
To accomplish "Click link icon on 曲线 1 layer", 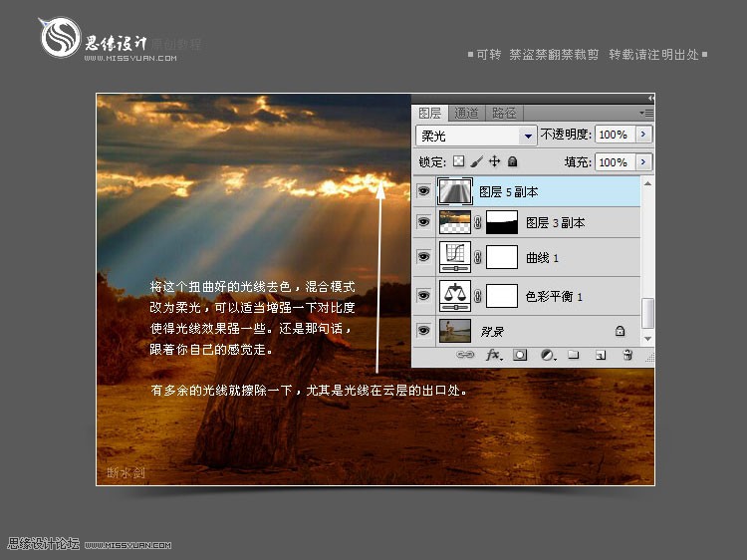I will (478, 257).
